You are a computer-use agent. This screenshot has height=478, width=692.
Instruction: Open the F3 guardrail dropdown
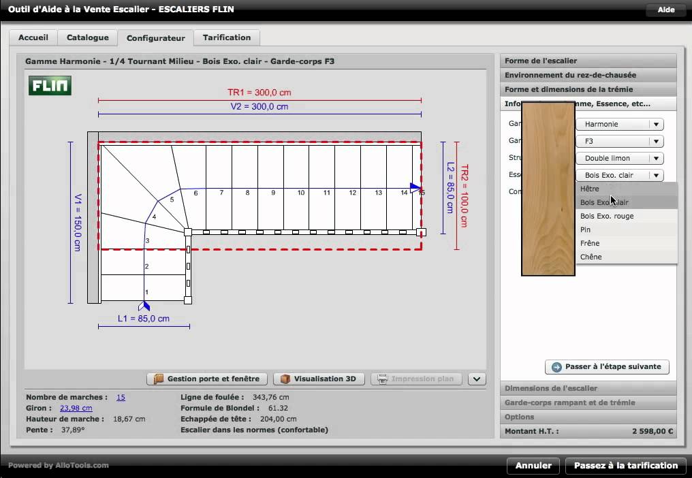click(620, 141)
